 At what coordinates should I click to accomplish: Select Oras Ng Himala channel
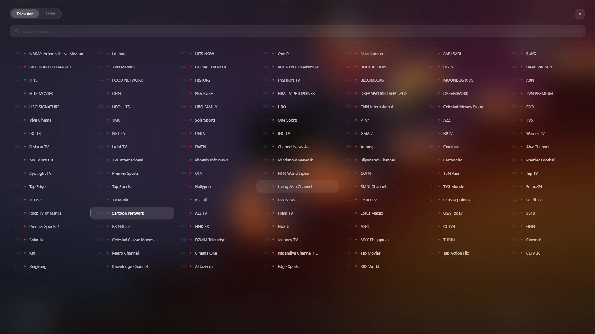(463, 200)
